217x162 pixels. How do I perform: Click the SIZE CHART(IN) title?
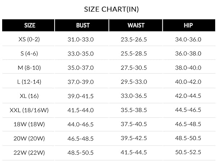tap(111, 9)
